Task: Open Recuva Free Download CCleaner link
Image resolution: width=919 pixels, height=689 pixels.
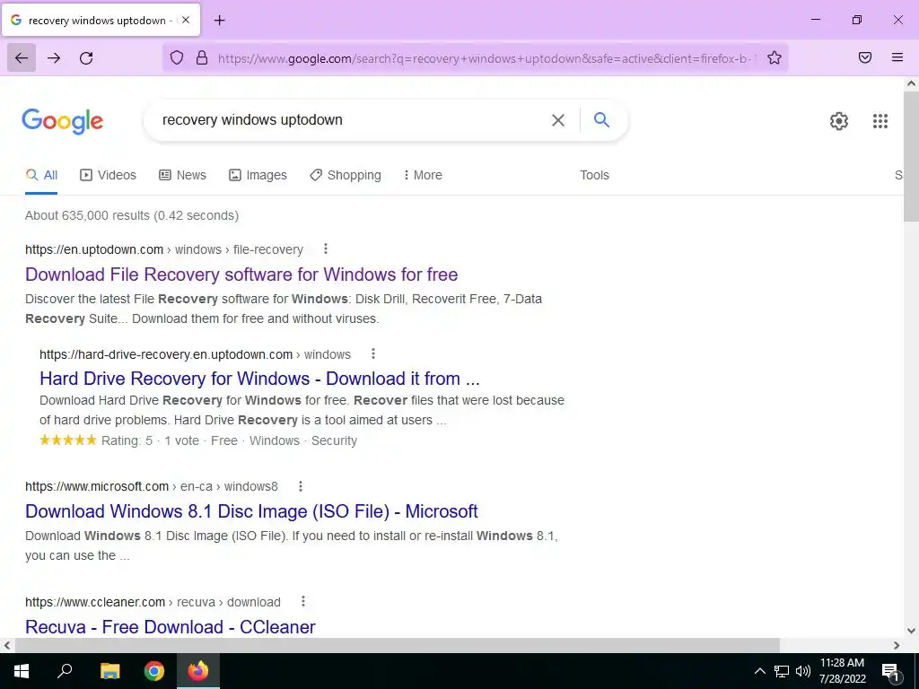Action: (x=171, y=627)
